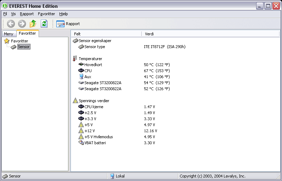This screenshot has height=181, width=282.
Task: Click the EVEREST title bar info icon
Action: point(5,6)
